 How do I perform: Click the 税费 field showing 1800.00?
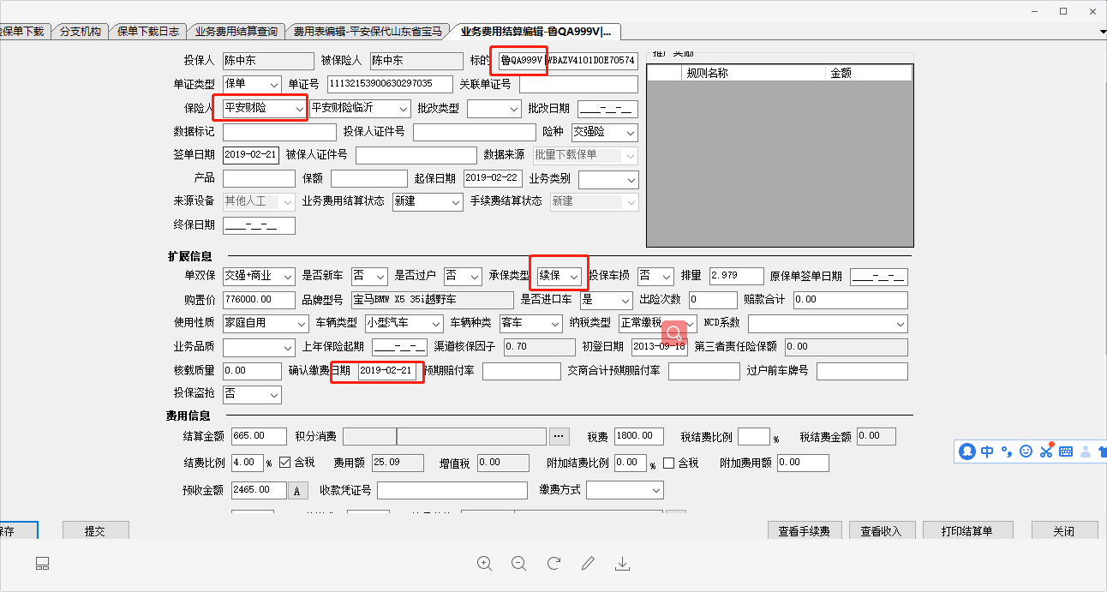[638, 436]
